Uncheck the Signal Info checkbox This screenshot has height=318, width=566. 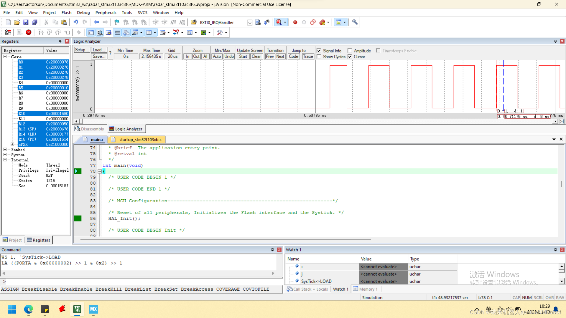[319, 50]
